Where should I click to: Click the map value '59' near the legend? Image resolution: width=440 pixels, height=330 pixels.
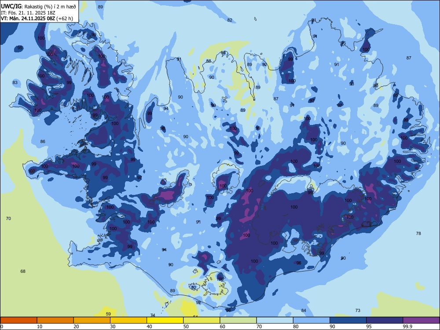point(108,314)
